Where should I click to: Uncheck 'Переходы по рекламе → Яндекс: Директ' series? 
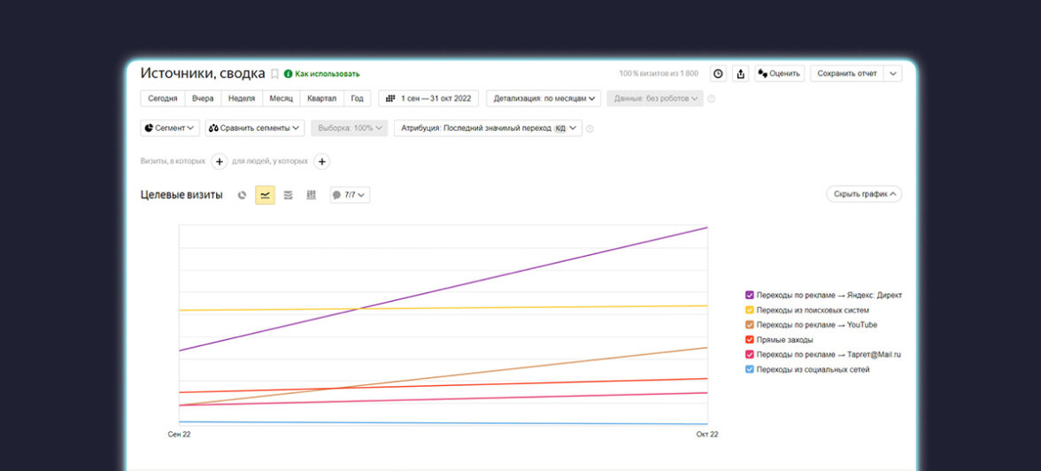750,296
